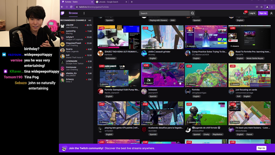Open crimsonstarcarnage streamer avatar icon
The height and width of the screenshot is (155, 275).
(231, 91)
